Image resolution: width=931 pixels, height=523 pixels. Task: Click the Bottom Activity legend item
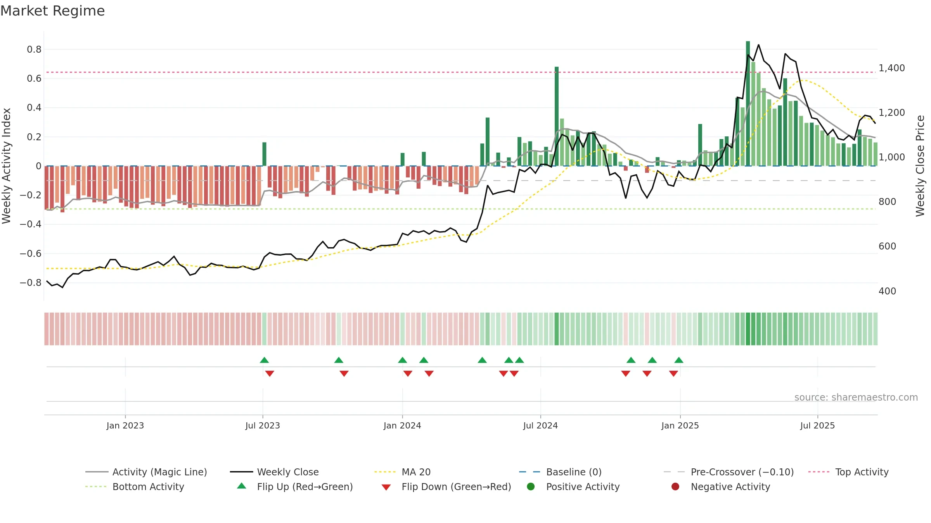[x=135, y=487]
